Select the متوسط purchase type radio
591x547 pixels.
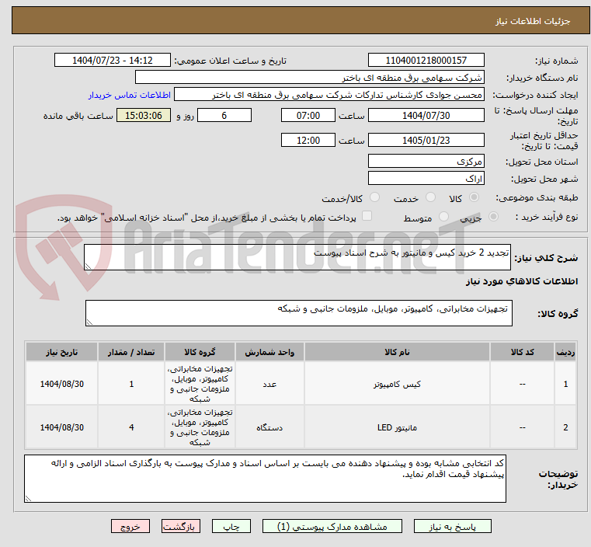[x=443, y=216]
